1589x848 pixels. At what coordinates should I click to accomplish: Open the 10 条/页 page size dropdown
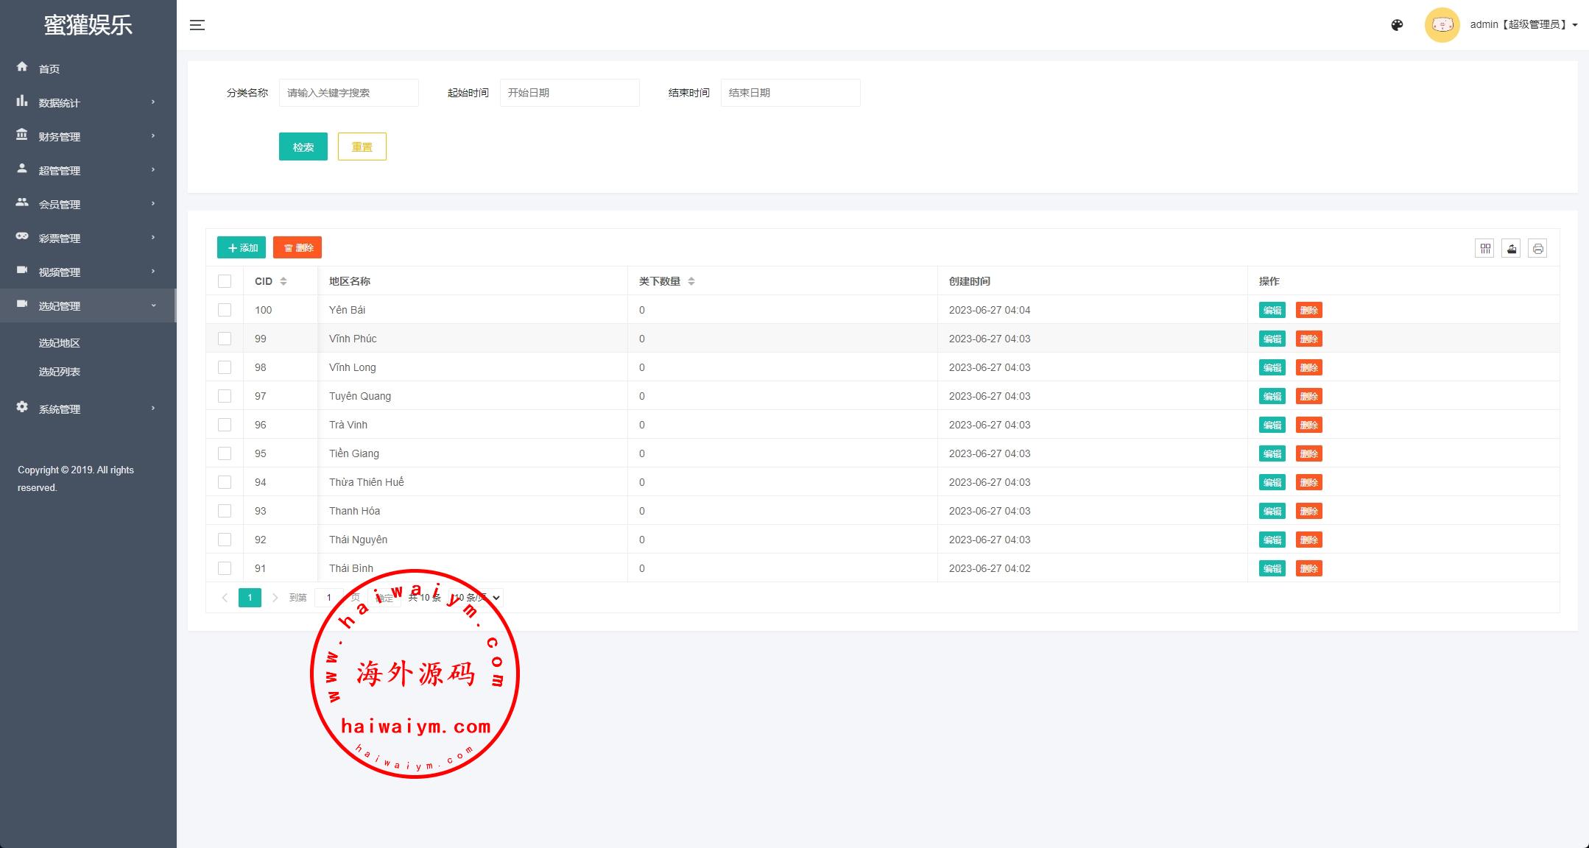(476, 598)
